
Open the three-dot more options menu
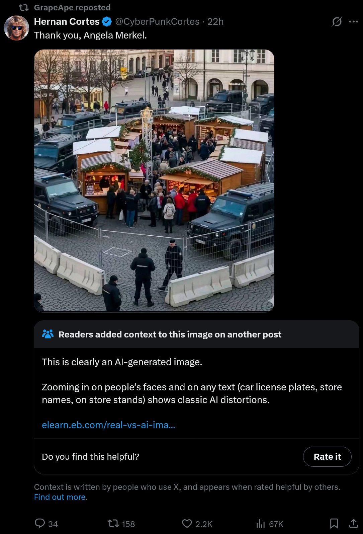(353, 22)
